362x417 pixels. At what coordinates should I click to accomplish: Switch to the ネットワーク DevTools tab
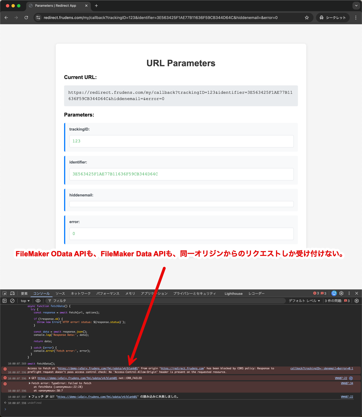coord(81,294)
